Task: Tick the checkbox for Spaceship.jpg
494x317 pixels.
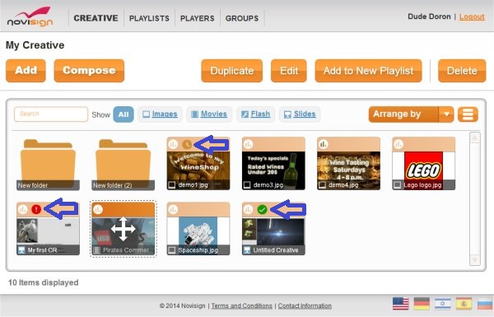Action: pyautogui.click(x=172, y=250)
